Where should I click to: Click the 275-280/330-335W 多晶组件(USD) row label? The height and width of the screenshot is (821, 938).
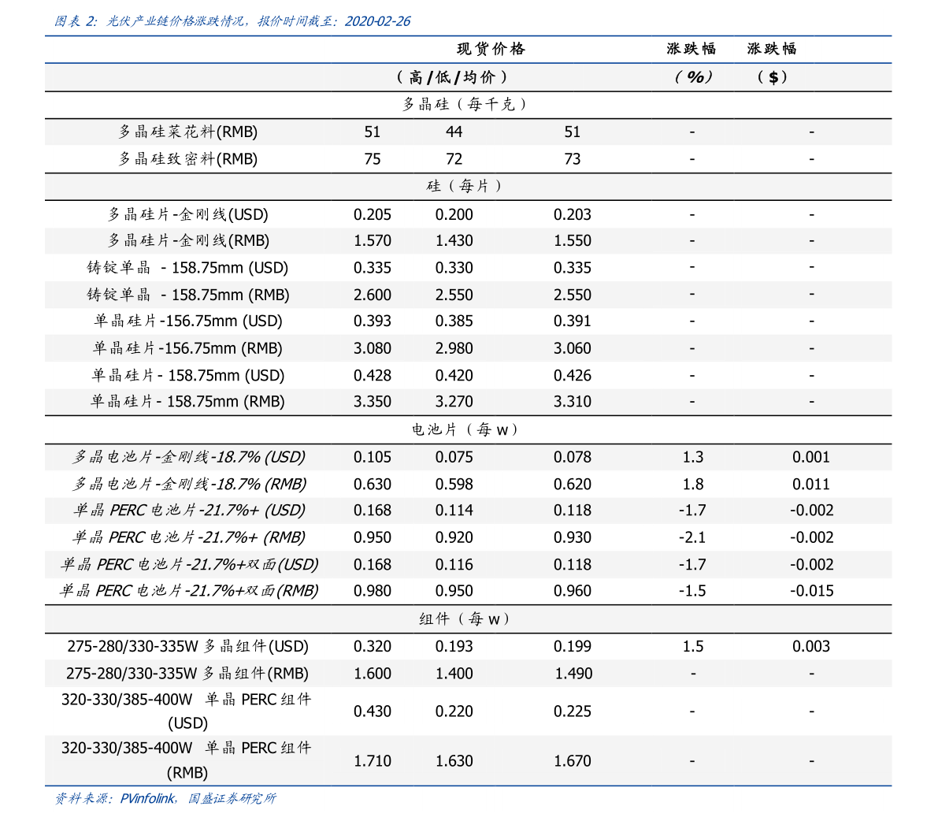pyautogui.click(x=188, y=647)
